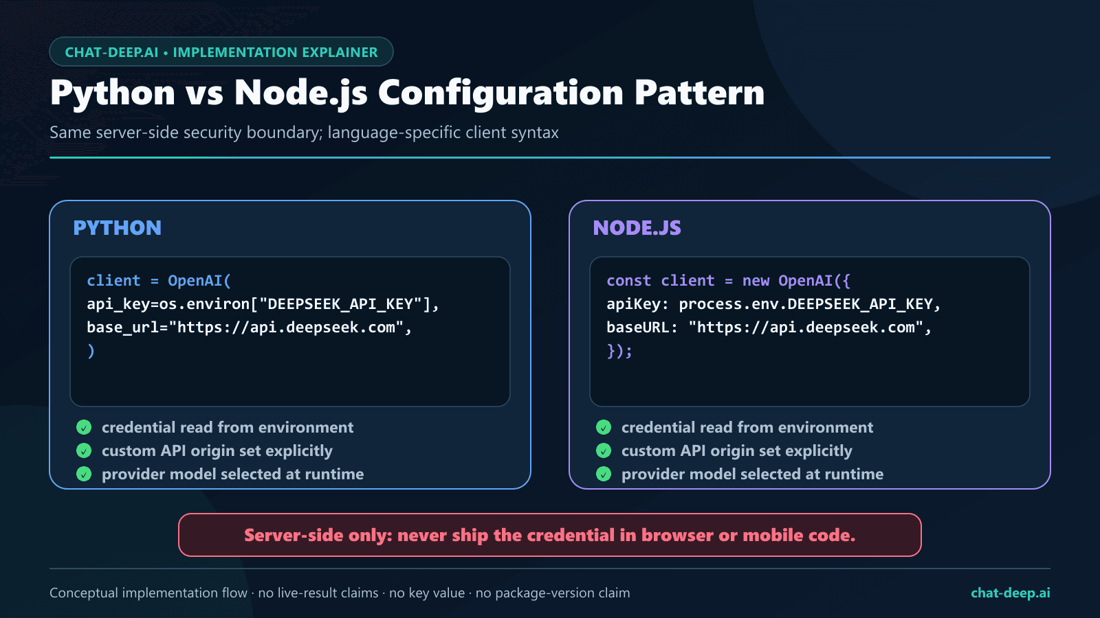This screenshot has width=1100, height=618.
Task: Click the green check beside Node.js provider model
Action: (x=604, y=474)
